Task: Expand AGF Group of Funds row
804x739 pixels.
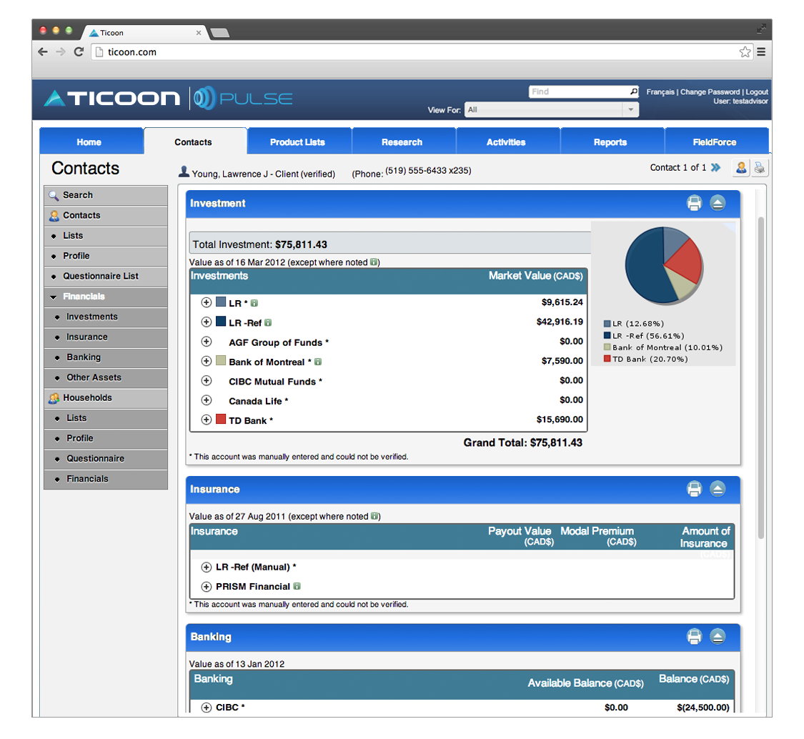Action: coord(206,342)
